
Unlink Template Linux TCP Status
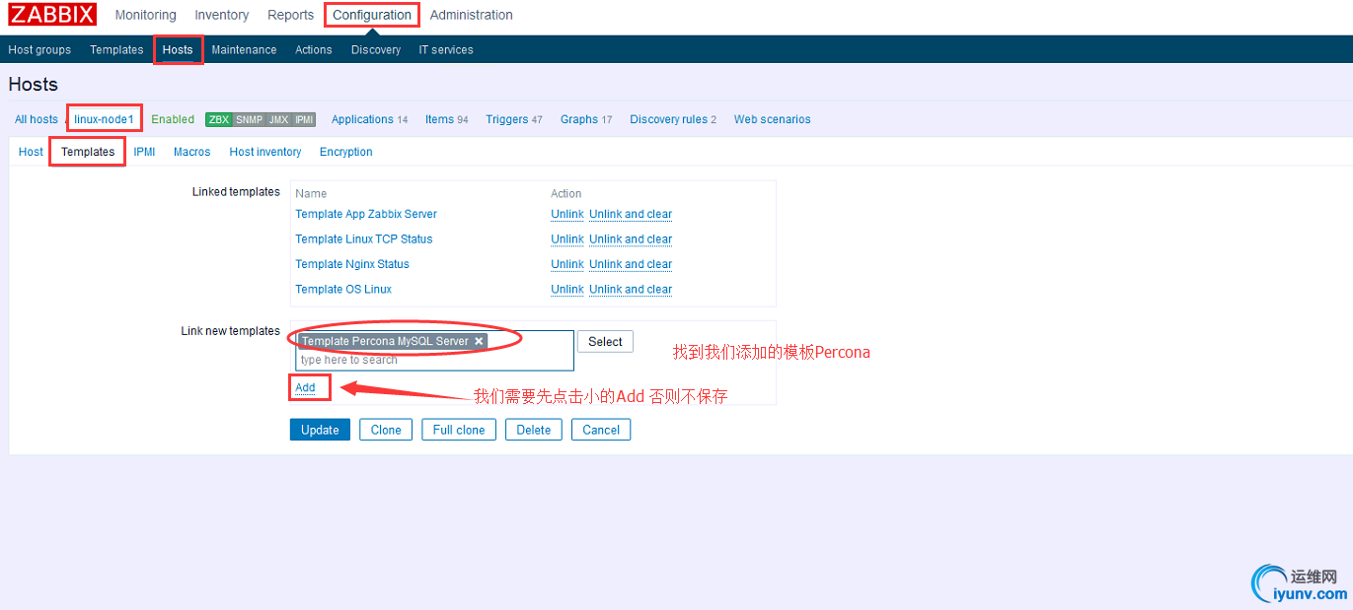pos(567,238)
